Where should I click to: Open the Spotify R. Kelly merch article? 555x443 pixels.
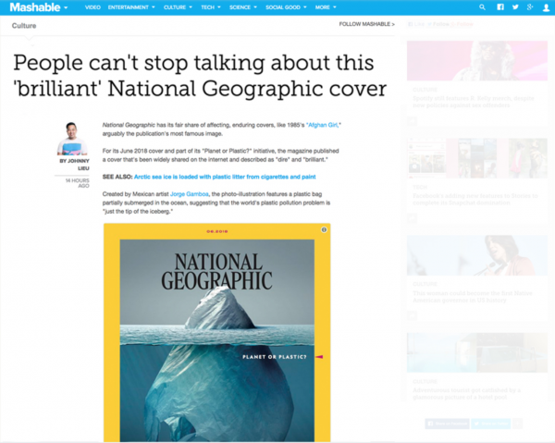474,102
